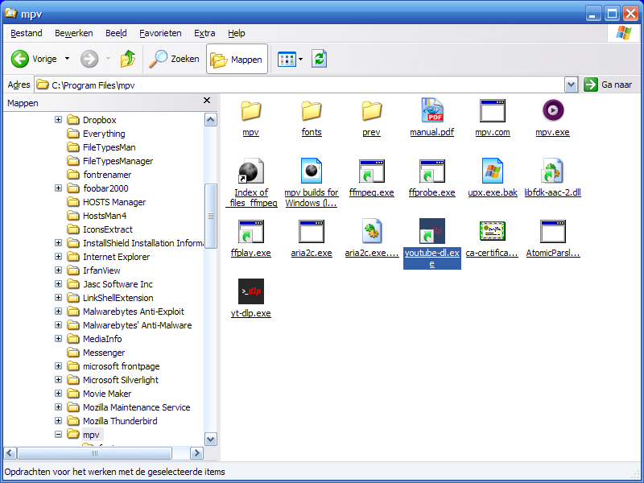
Task: Open the Help menu
Action: click(x=237, y=33)
